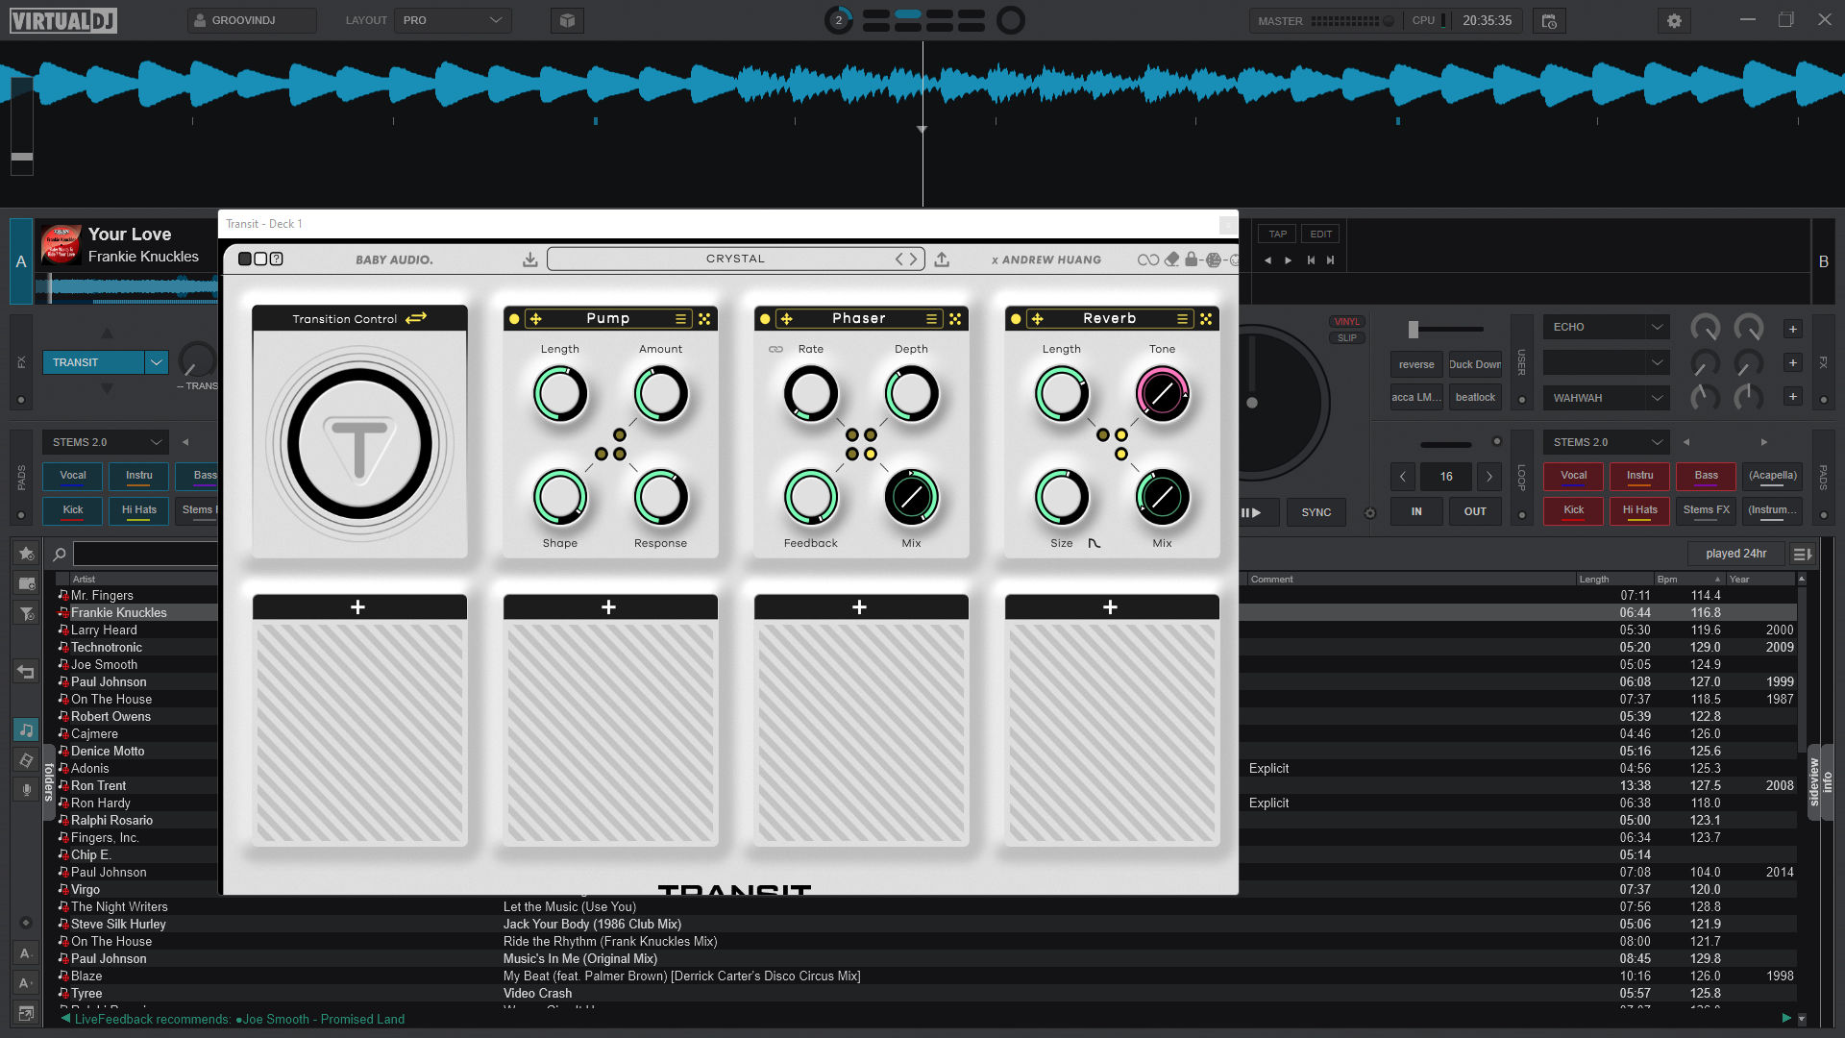Click the 3D cube icon in top bar
The width and height of the screenshot is (1845, 1038).
pyautogui.click(x=568, y=20)
